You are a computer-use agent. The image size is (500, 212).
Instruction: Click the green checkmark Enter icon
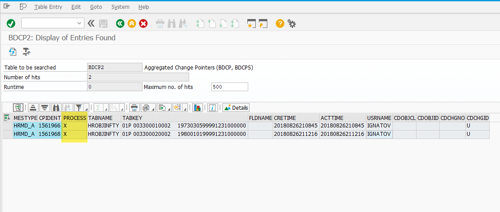tap(11, 23)
